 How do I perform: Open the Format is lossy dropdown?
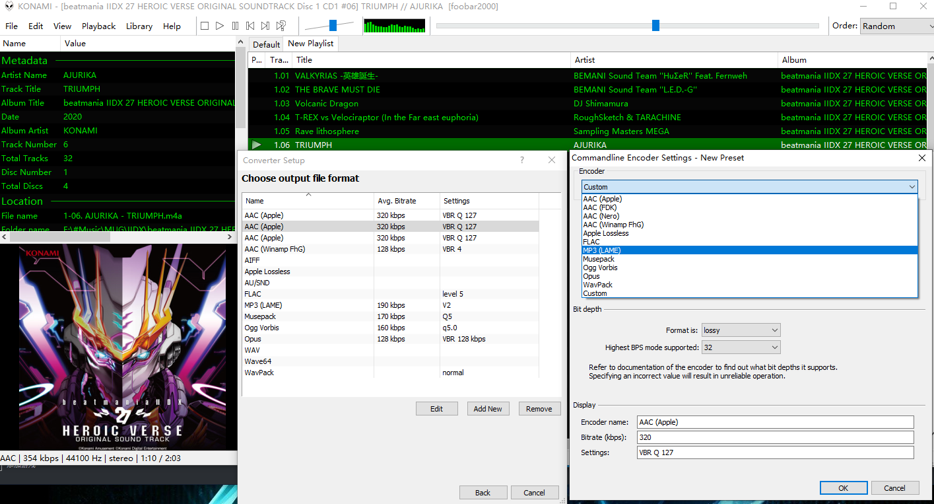pos(741,330)
